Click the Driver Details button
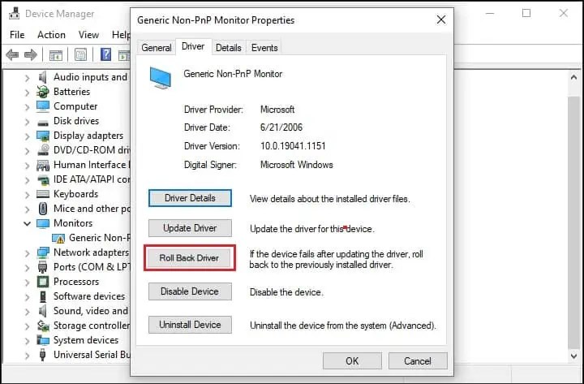The width and height of the screenshot is (584, 384). (190, 198)
